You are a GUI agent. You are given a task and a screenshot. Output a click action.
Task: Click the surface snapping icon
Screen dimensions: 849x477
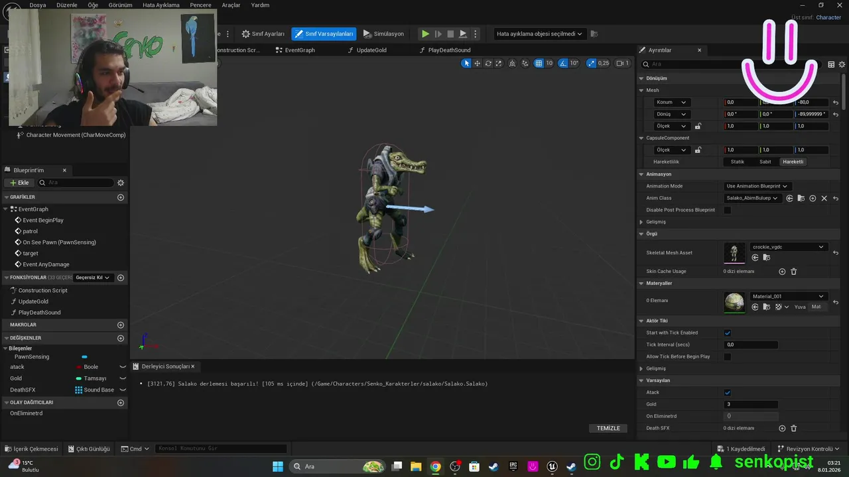click(525, 64)
